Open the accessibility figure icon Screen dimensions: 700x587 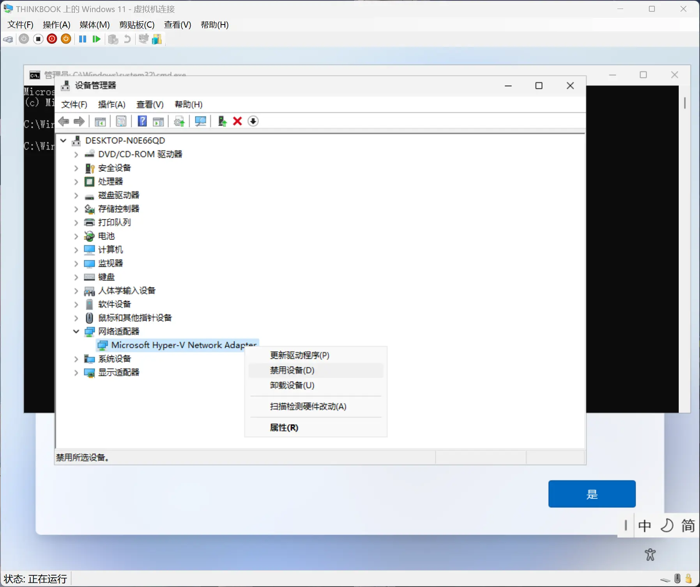(x=650, y=554)
